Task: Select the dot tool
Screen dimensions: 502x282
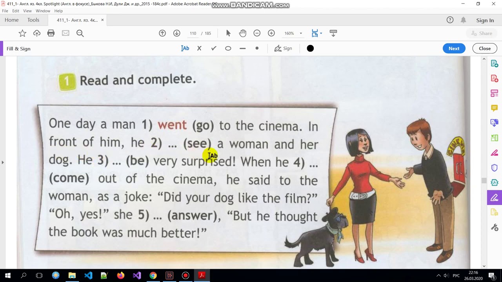Action: (257, 49)
